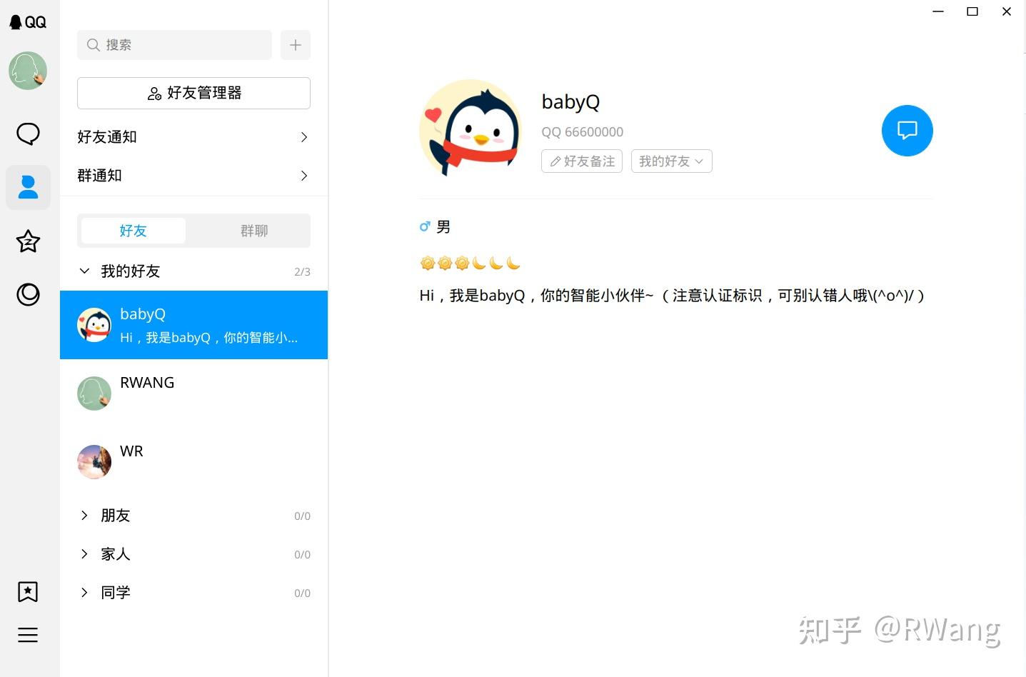Edit the friend remark via 好友备注
Image resolution: width=1026 pixels, height=677 pixels.
click(581, 161)
